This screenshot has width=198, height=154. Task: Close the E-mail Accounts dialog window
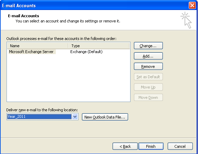click(192, 6)
